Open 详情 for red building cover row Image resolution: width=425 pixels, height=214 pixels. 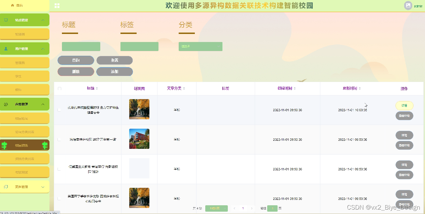tap(404, 135)
